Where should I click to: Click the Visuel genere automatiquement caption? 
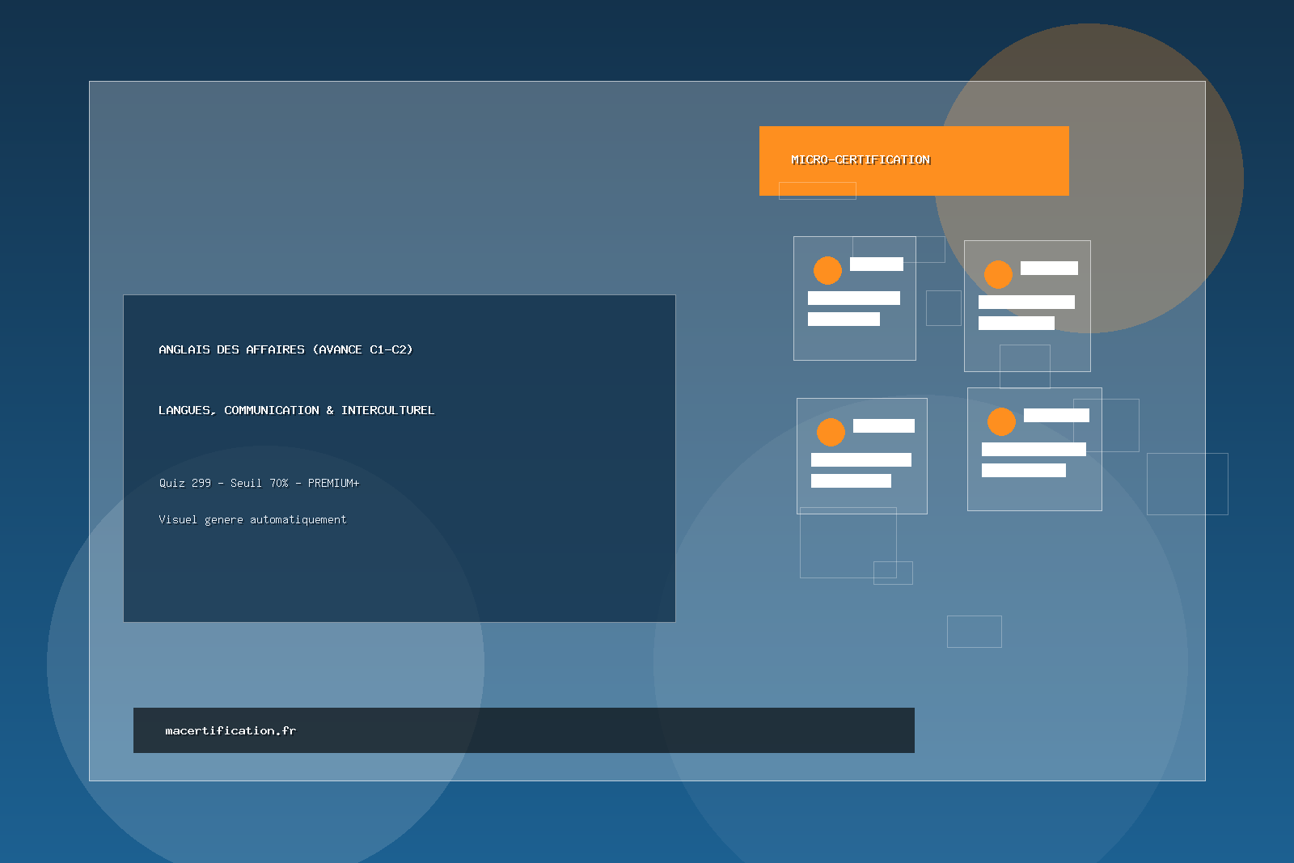pos(252,519)
